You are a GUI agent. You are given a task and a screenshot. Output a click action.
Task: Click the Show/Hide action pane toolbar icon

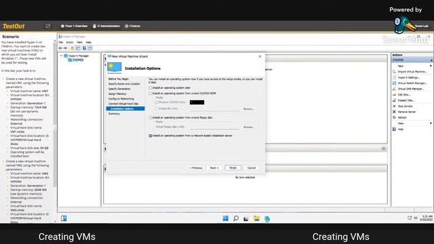click(x=90, y=48)
